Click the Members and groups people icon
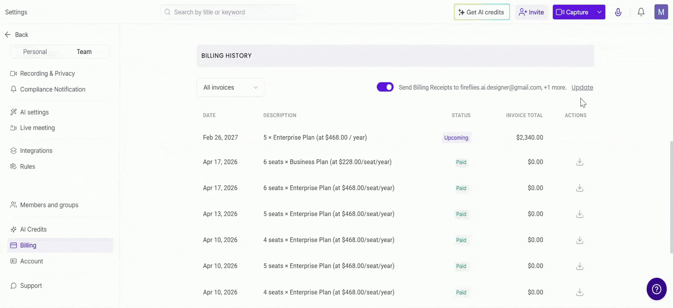 click(13, 205)
